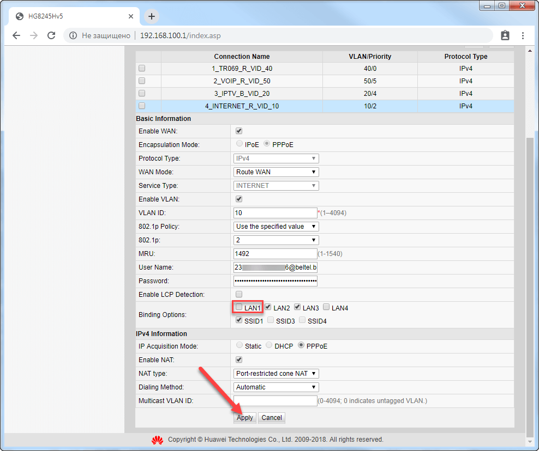
Task: Toggle the Enable LCP Detection checkbox
Action: point(239,295)
